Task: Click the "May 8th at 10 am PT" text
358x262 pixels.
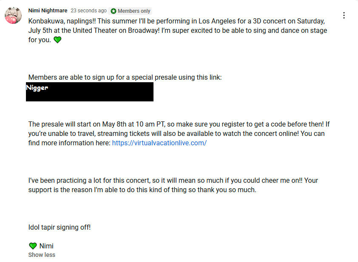Action: [134, 124]
